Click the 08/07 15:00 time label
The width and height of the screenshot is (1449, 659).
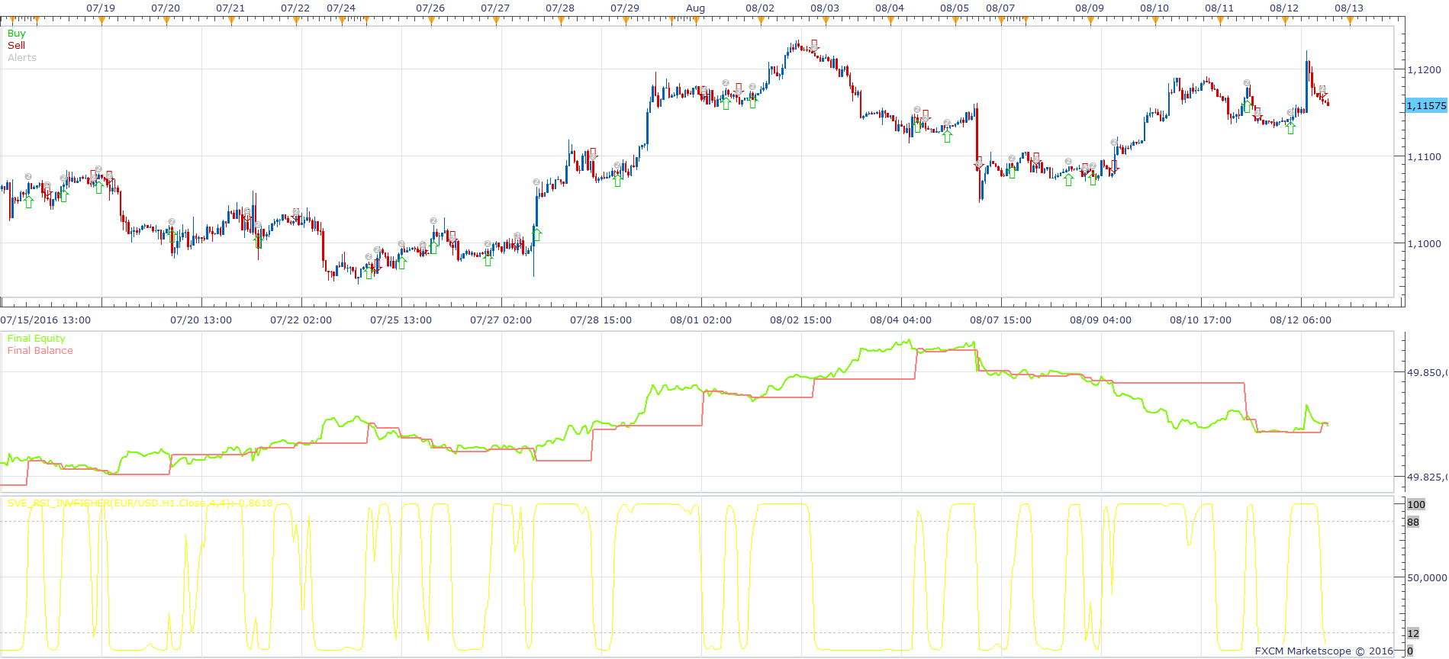pos(1000,320)
